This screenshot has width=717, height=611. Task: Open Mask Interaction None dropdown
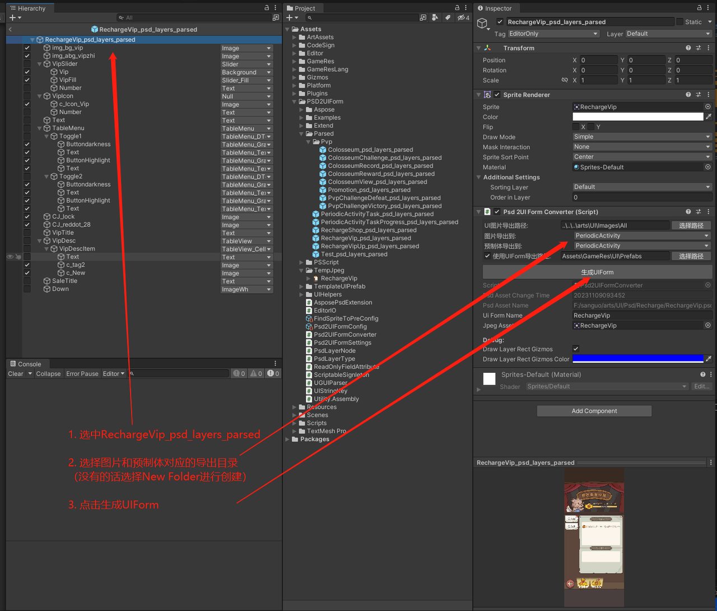tap(642, 147)
